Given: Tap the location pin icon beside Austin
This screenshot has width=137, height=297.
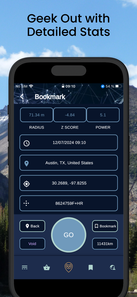Looking at the screenshot, I should (26, 164).
